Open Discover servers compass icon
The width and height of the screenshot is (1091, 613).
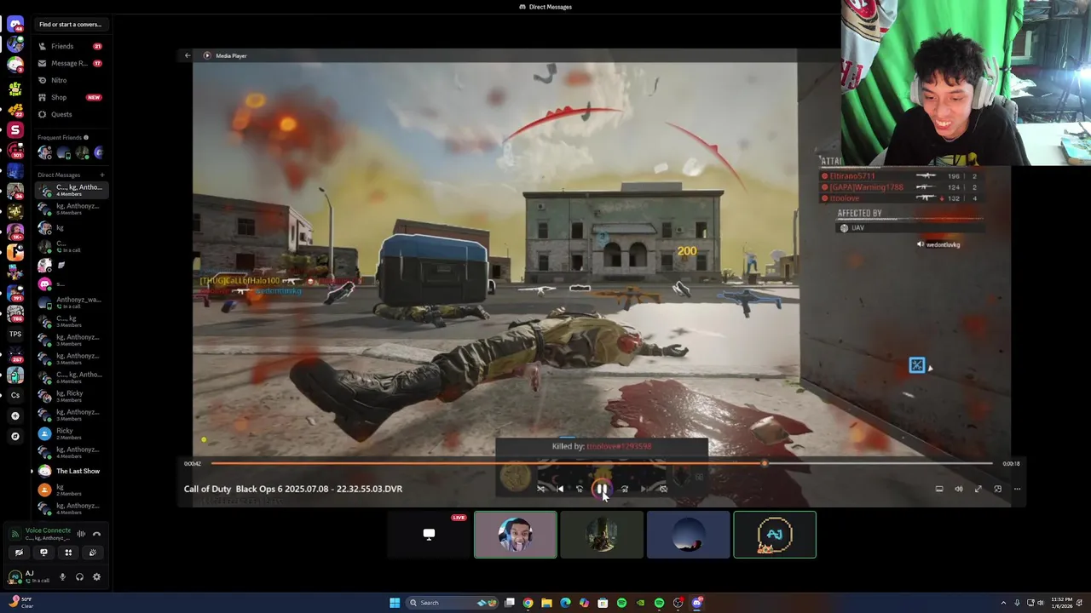pos(15,436)
